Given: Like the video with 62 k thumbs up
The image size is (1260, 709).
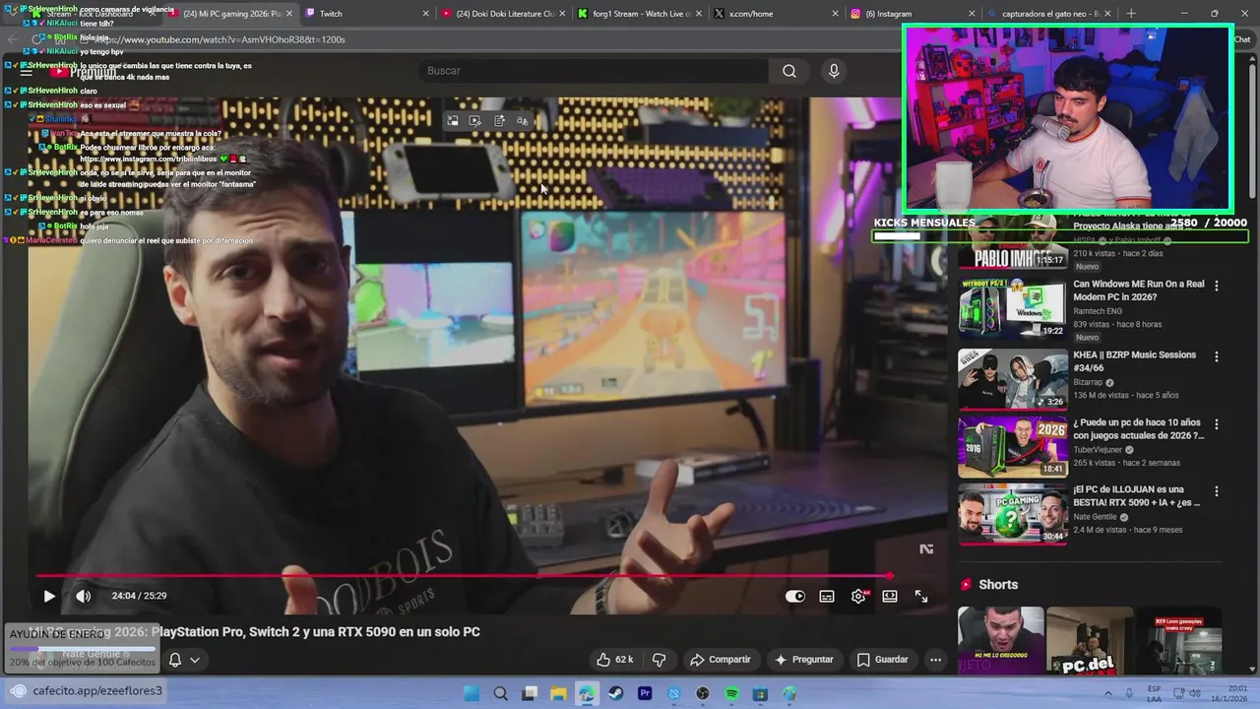Looking at the screenshot, I should 615,660.
